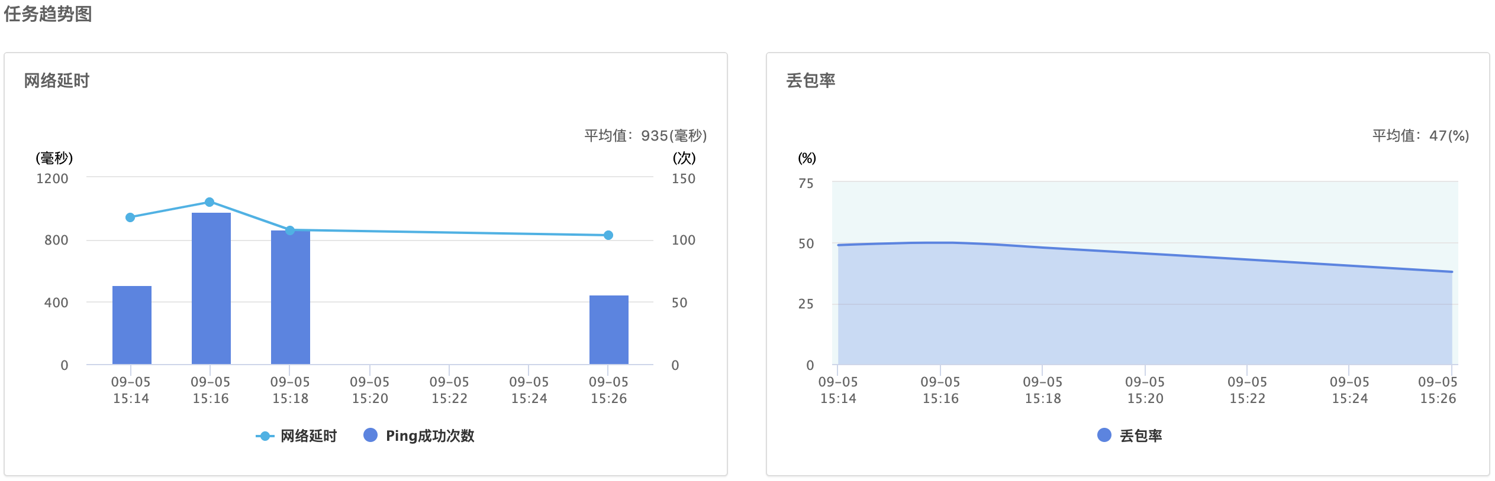The height and width of the screenshot is (481, 1495).
Task: Click the latency line point at 15:18
Action: coord(290,230)
